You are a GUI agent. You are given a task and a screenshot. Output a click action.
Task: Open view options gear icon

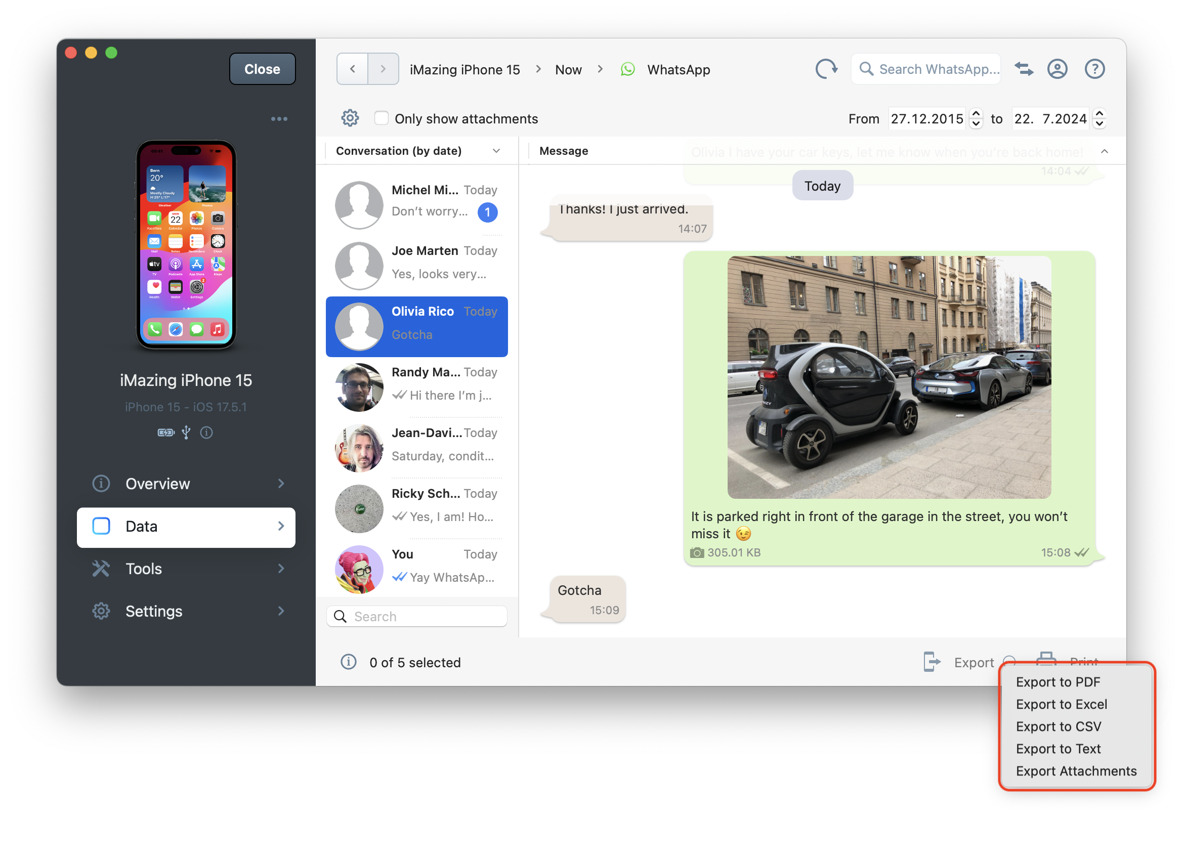point(350,118)
